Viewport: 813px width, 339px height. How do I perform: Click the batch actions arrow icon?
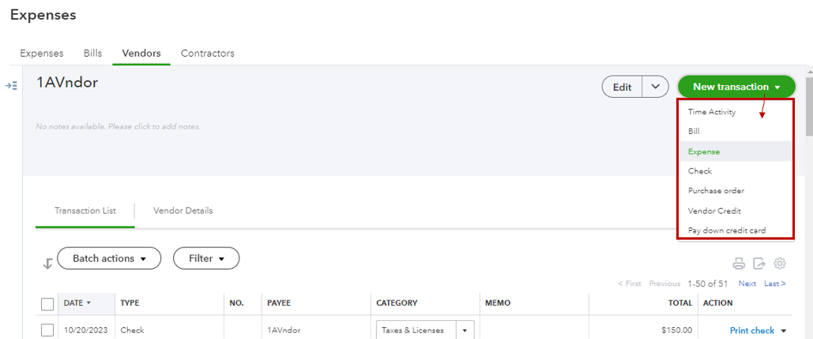(x=47, y=264)
